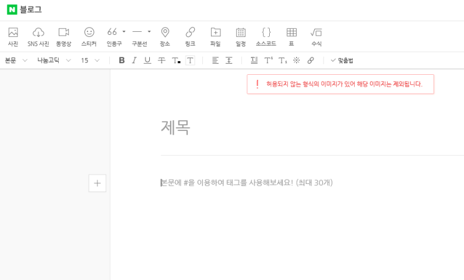Toggle italic formatting
This screenshot has height=280, width=464.
(134, 60)
